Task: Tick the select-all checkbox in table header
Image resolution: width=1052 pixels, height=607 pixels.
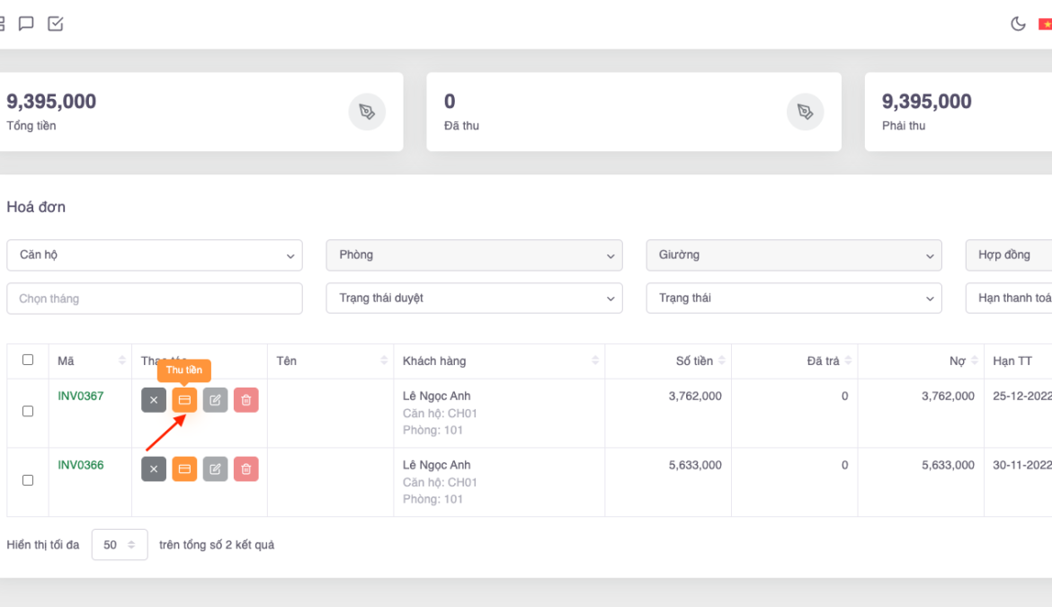Action: click(28, 360)
